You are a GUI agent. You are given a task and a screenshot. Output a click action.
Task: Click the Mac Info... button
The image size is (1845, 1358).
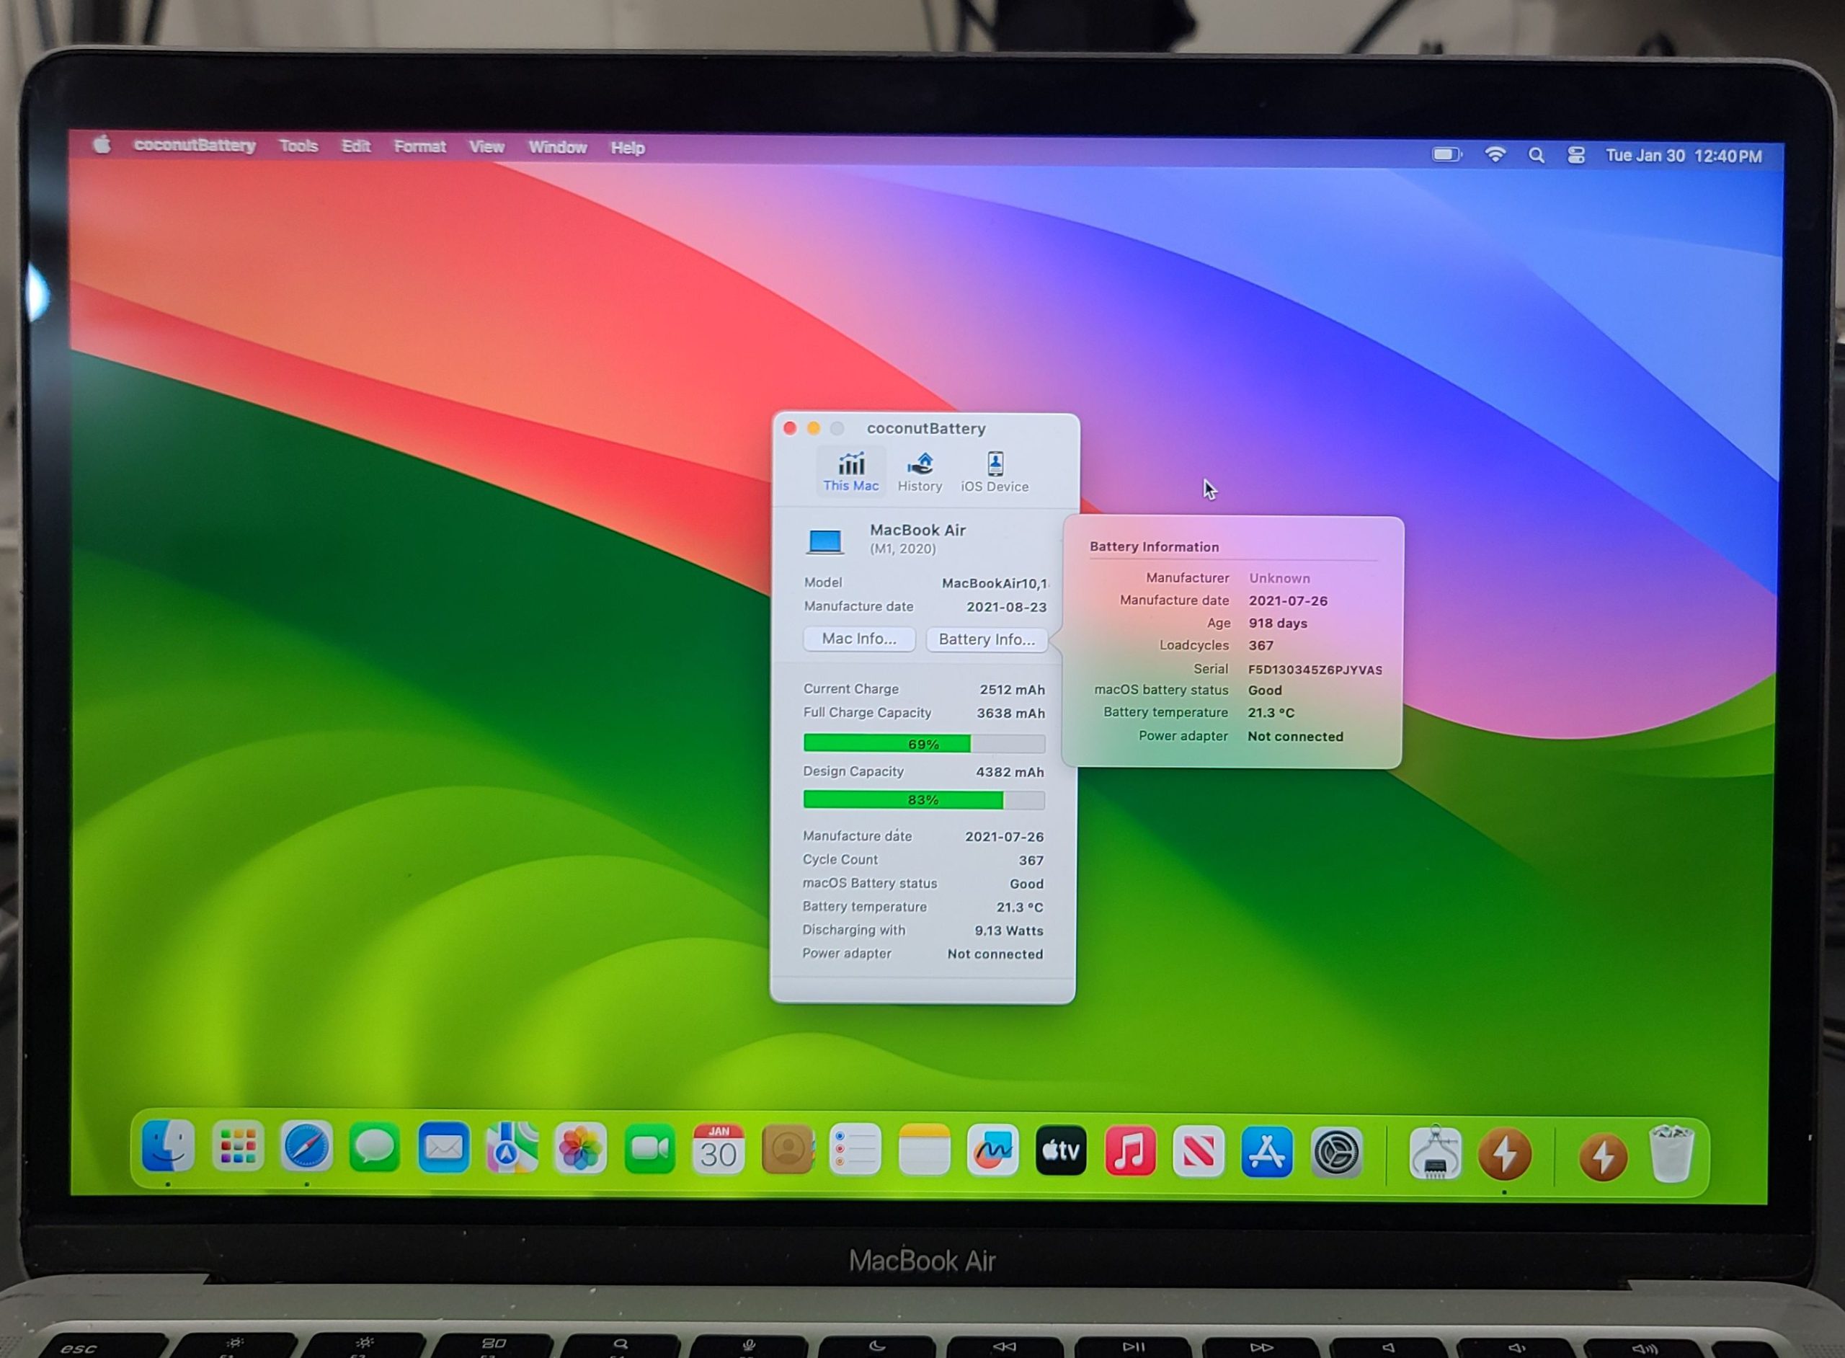pos(859,639)
